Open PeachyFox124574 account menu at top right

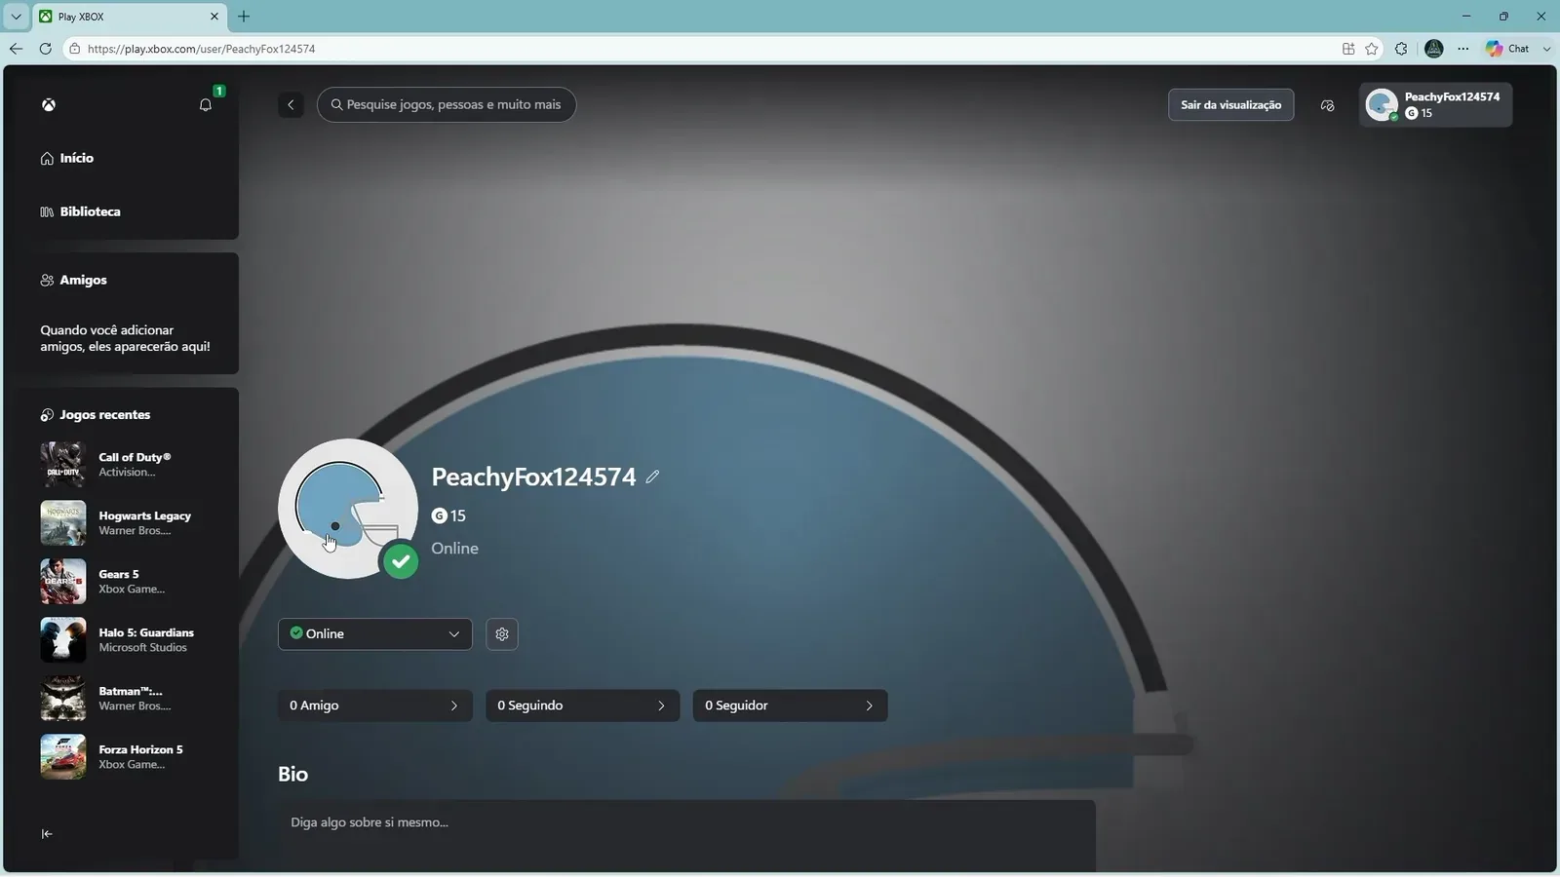[x=1436, y=105]
